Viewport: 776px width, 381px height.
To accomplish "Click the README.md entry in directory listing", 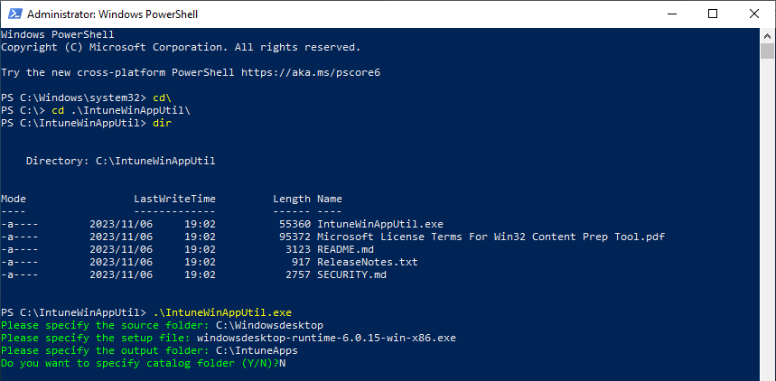I will (345, 249).
